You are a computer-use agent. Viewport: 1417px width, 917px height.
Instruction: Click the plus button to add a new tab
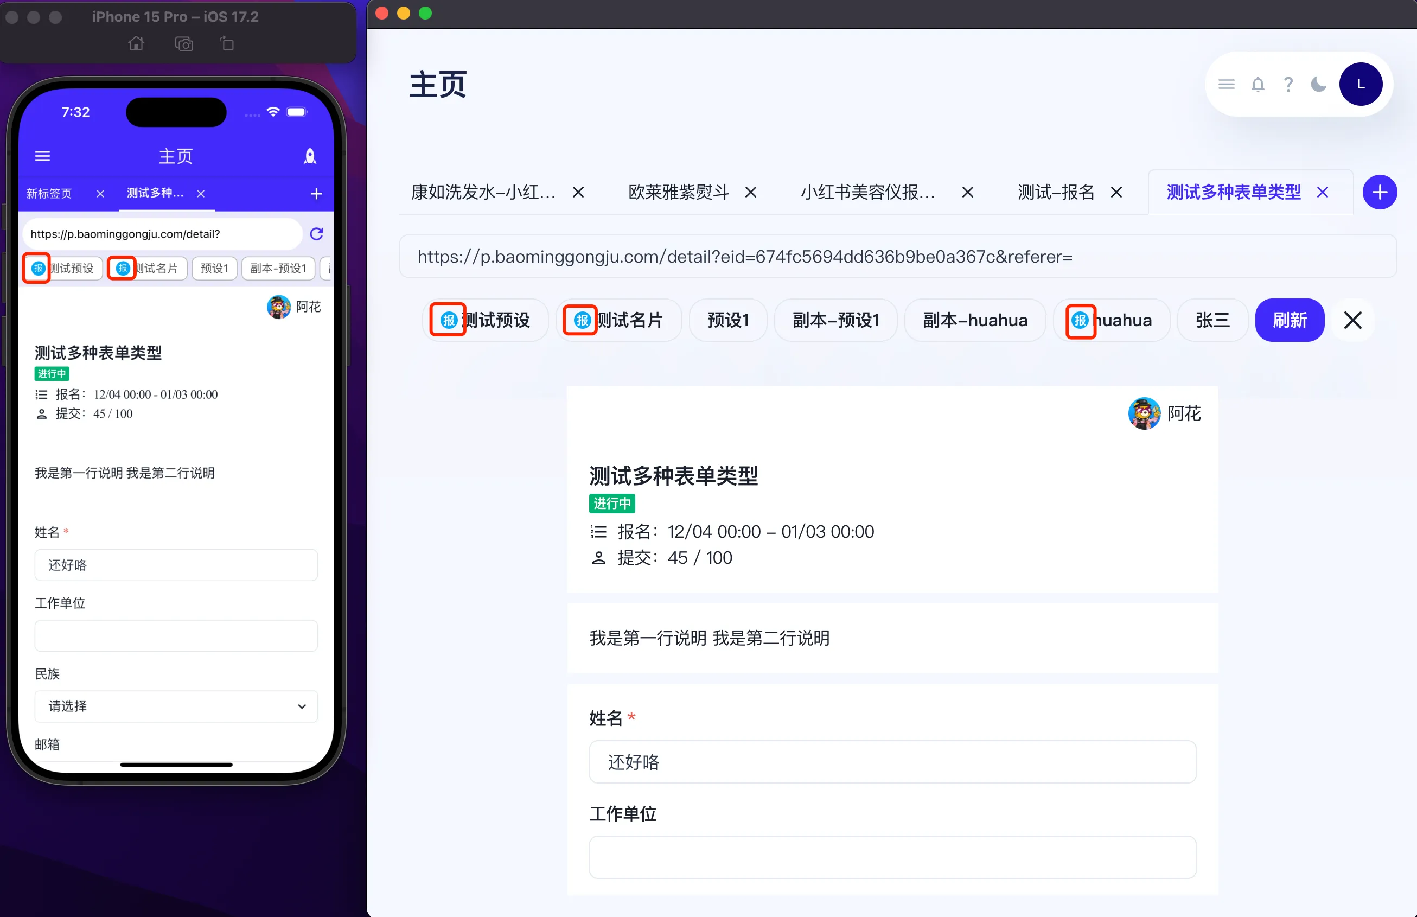[1380, 192]
